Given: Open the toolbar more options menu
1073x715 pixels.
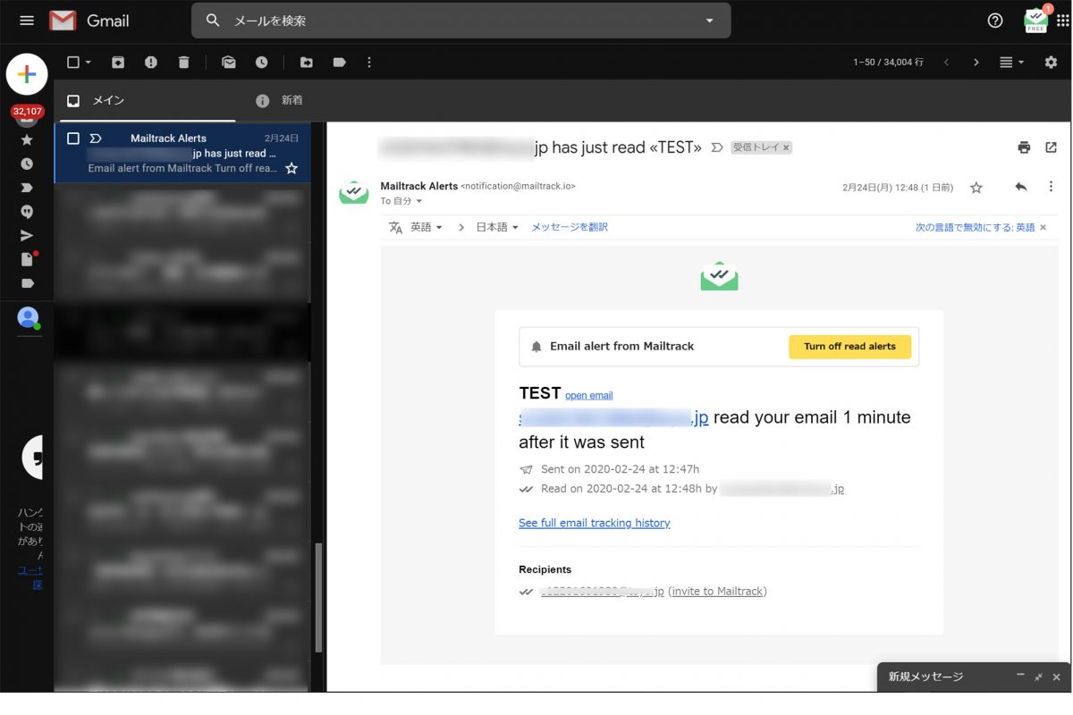Looking at the screenshot, I should (369, 63).
